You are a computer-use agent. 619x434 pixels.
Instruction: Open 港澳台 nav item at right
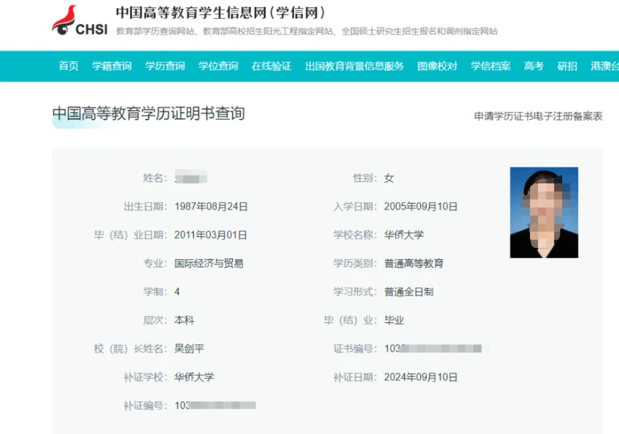click(x=605, y=66)
